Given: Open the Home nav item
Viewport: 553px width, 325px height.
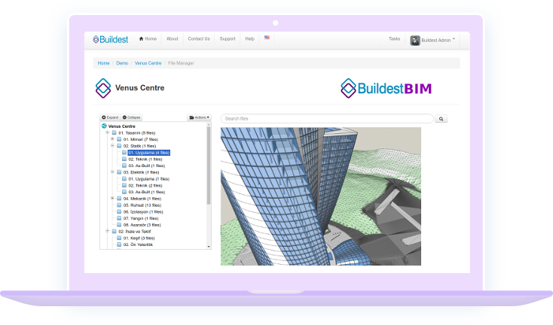Looking at the screenshot, I should tap(148, 38).
